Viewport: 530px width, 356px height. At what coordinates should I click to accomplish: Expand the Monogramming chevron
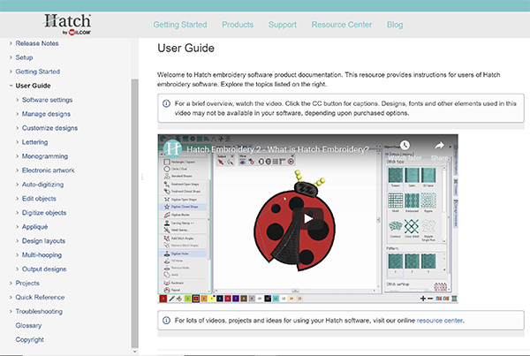pos(18,156)
